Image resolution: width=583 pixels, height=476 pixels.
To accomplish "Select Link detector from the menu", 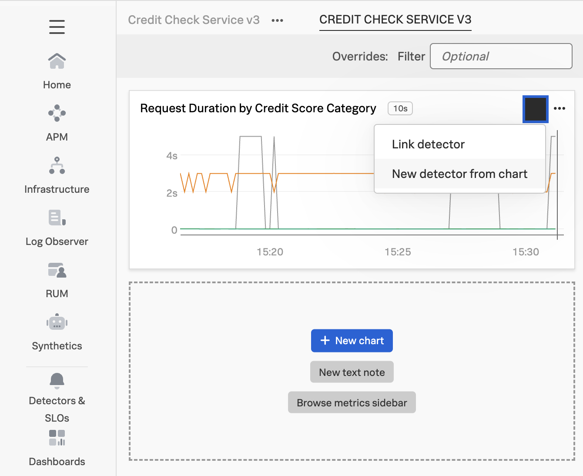I will (x=428, y=144).
